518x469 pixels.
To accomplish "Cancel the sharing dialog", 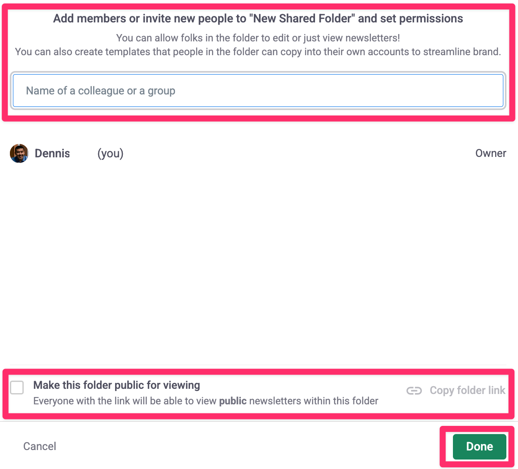I will (40, 446).
